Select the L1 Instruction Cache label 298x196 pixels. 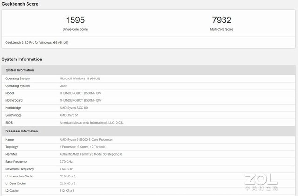pos(19,176)
